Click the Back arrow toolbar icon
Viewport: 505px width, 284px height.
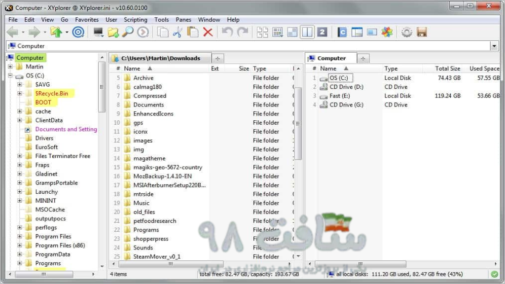[x=12, y=32]
